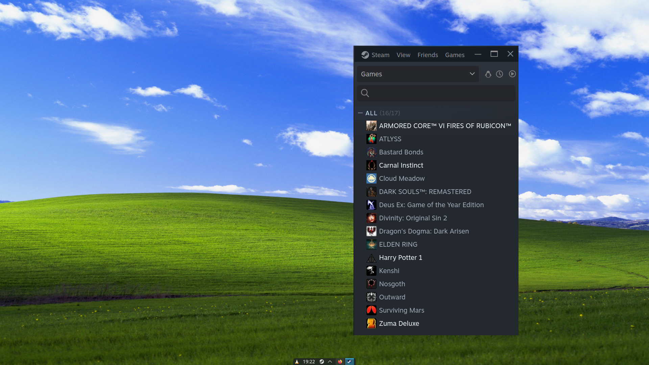Click the ELDEN RING game icon

point(371,244)
